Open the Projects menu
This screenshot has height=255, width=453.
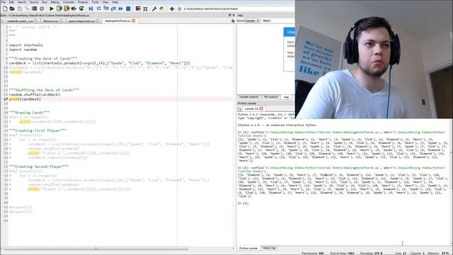[83, 2]
